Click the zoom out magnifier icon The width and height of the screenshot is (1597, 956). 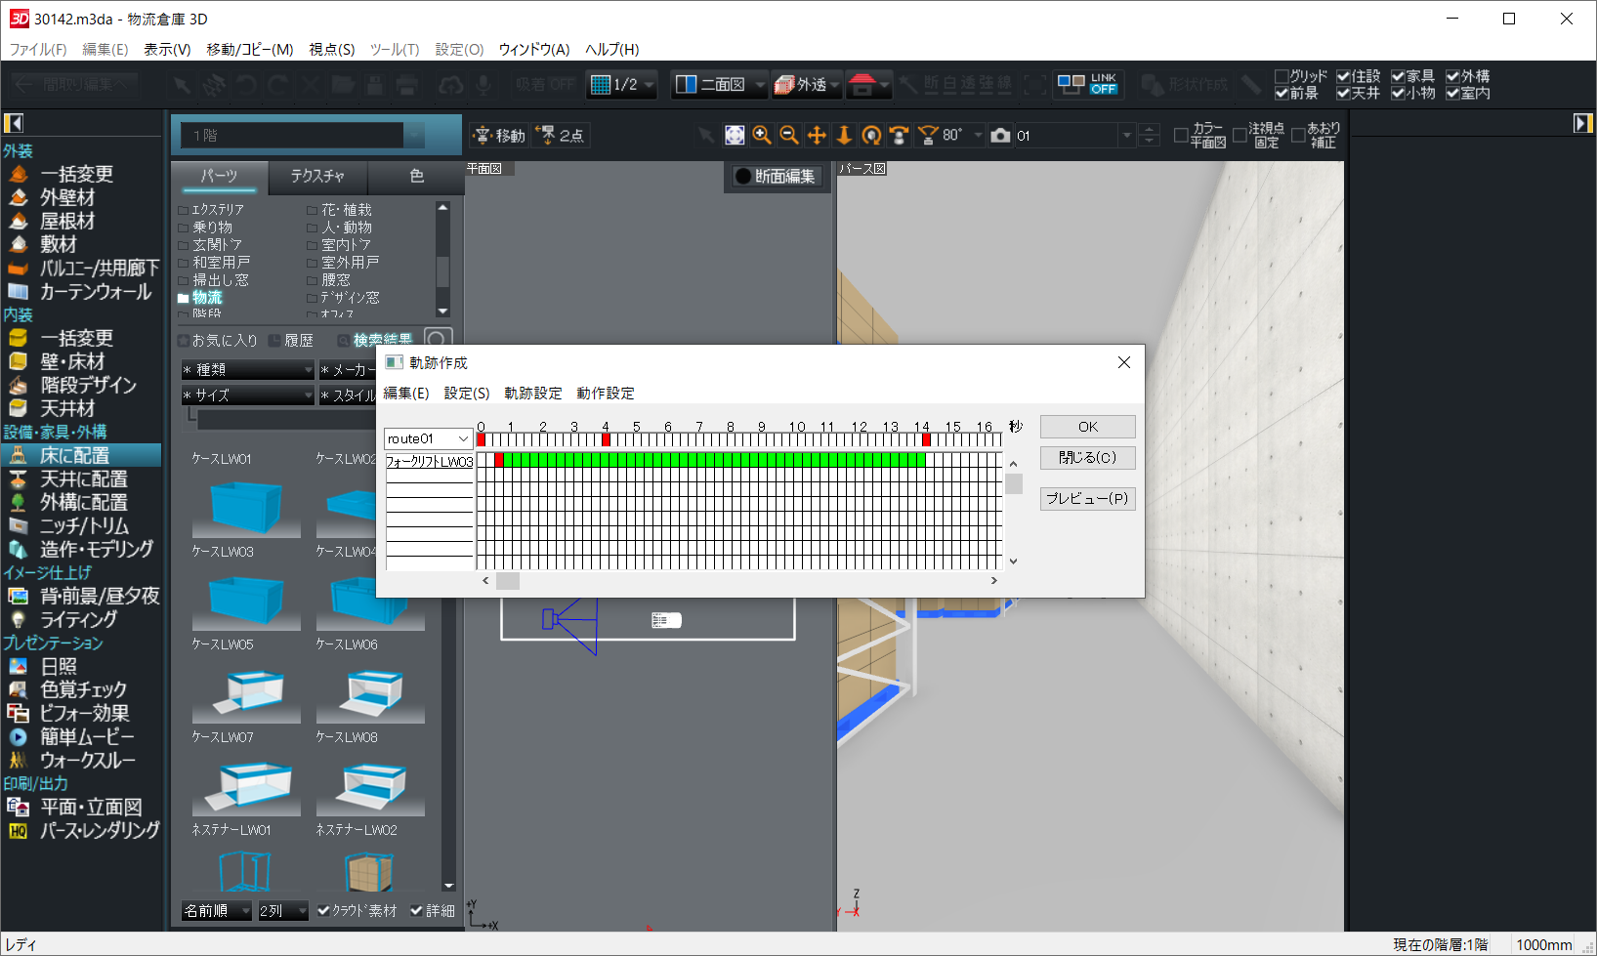point(789,136)
